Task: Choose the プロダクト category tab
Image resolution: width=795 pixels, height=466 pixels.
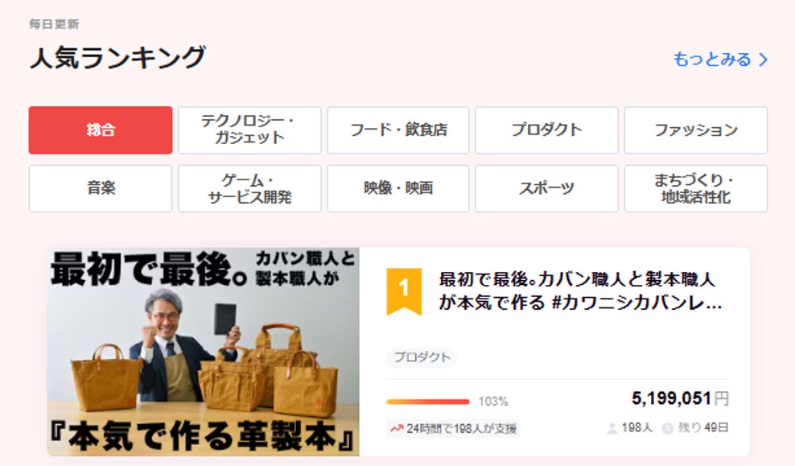Action: (x=547, y=130)
